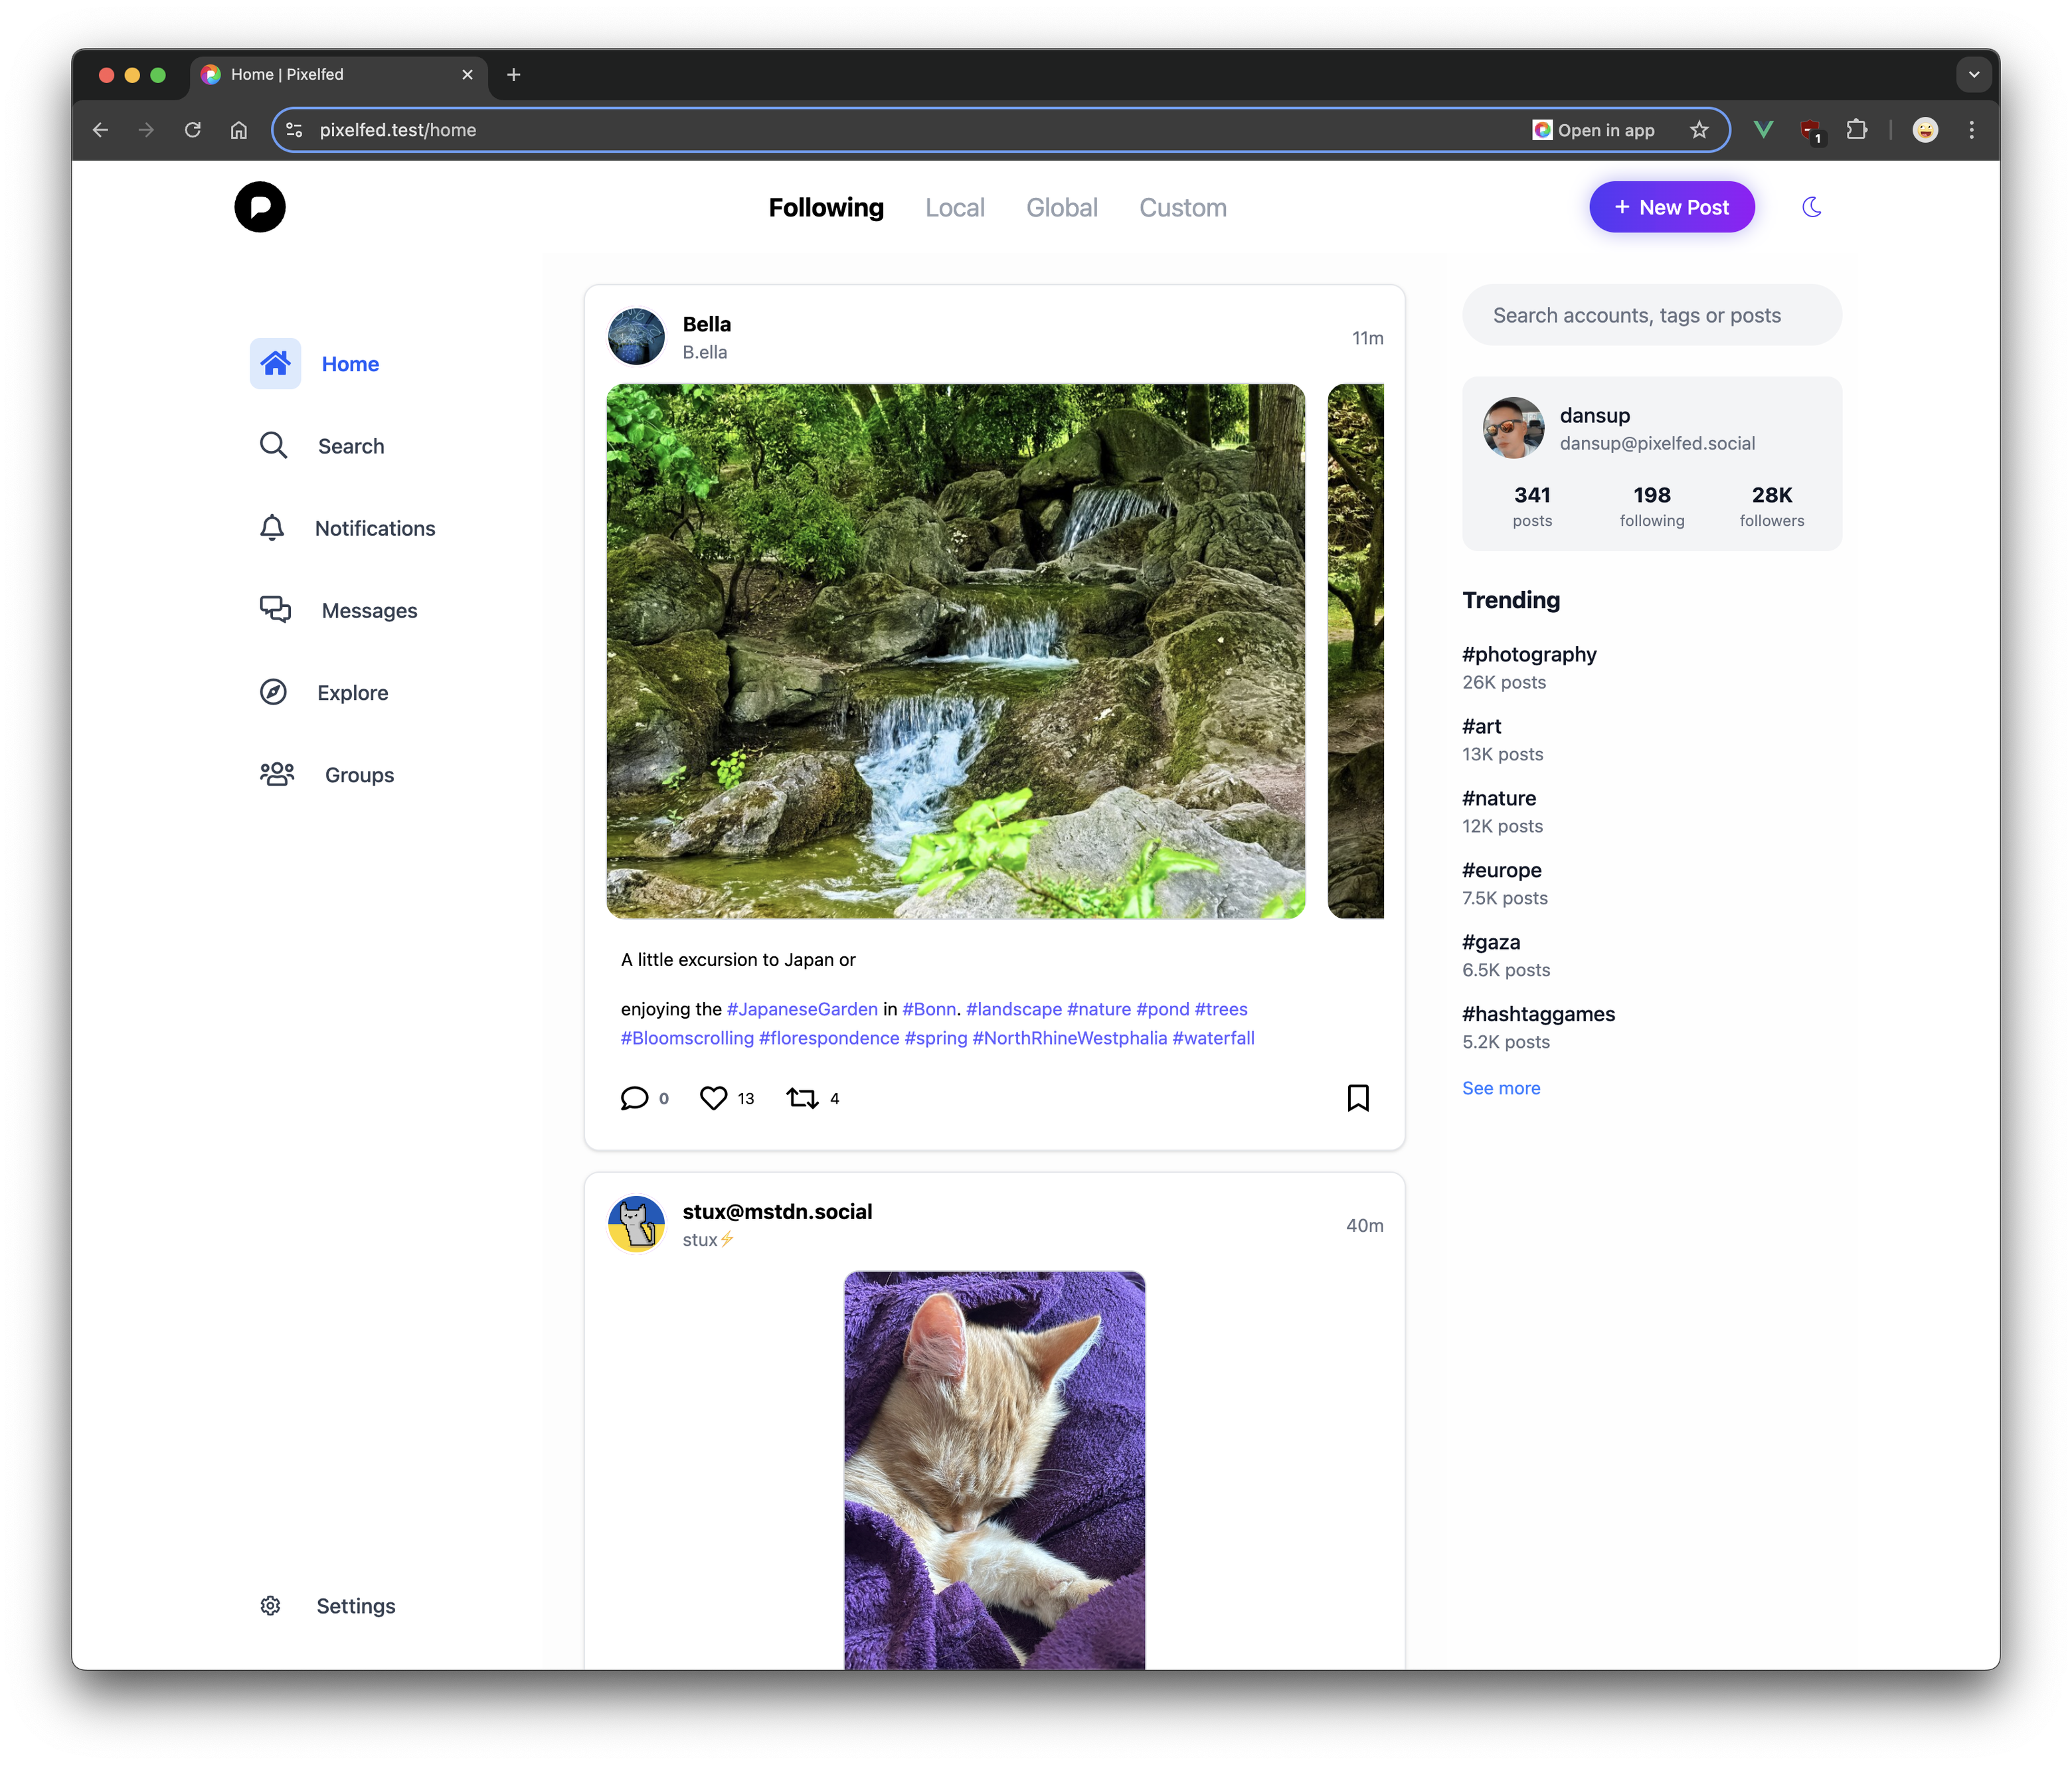Image resolution: width=2072 pixels, height=1765 pixels.
Task: Toggle dark mode moon icon
Action: click(1811, 207)
